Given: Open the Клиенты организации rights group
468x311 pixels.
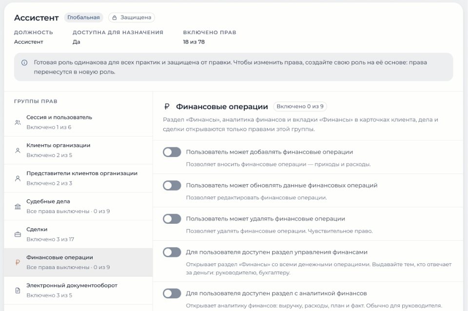Looking at the screenshot, I should (78, 151).
